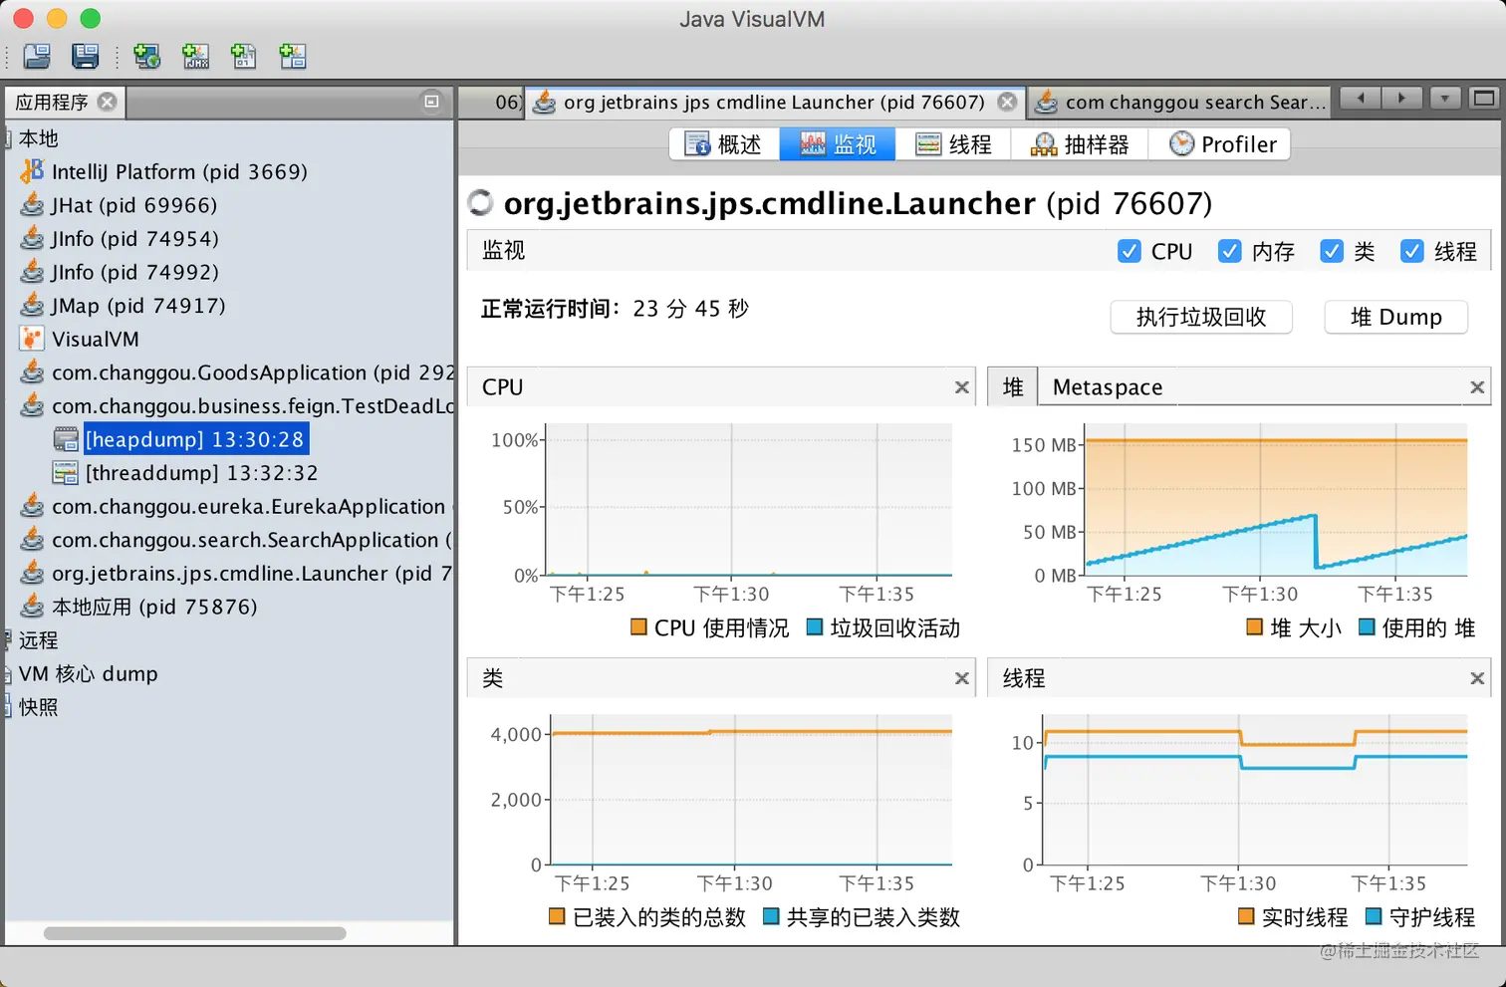This screenshot has height=987, width=1506.
Task: Uncheck the 线程 monitoring checkbox
Action: pos(1412,251)
